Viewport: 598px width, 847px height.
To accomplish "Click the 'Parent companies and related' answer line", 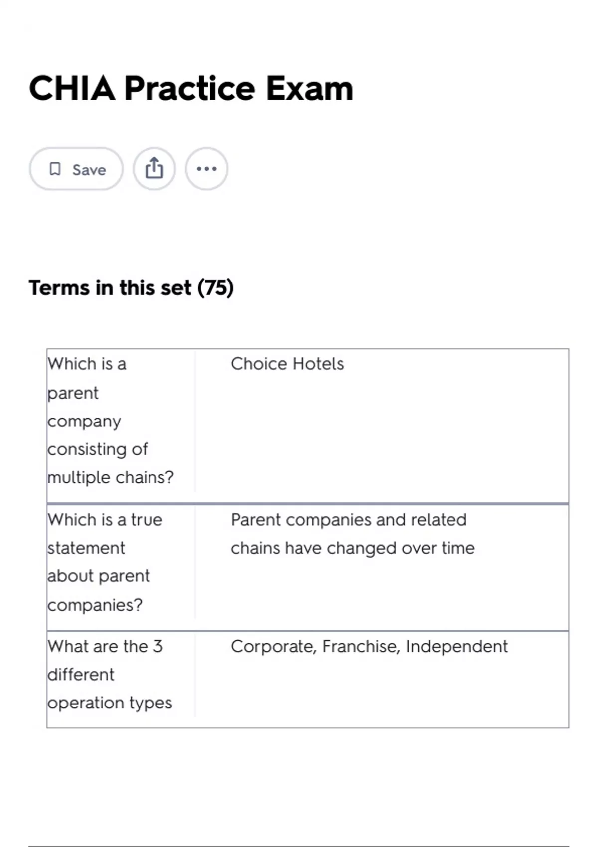I will coord(348,520).
